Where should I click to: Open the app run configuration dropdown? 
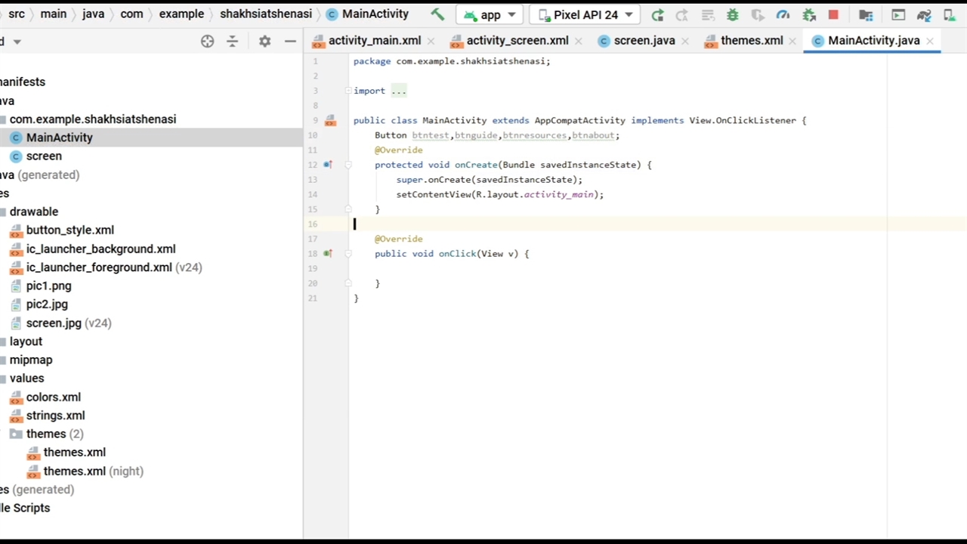tap(490, 15)
